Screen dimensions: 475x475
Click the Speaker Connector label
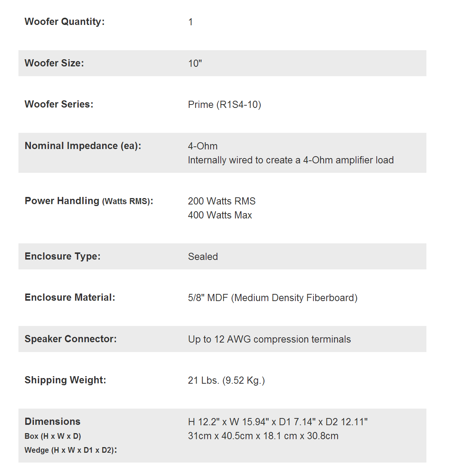pyautogui.click(x=70, y=339)
